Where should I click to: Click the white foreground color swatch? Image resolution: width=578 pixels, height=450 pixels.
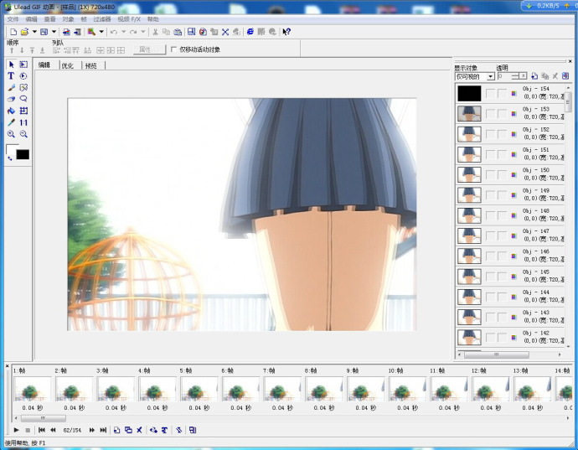(x=13, y=149)
